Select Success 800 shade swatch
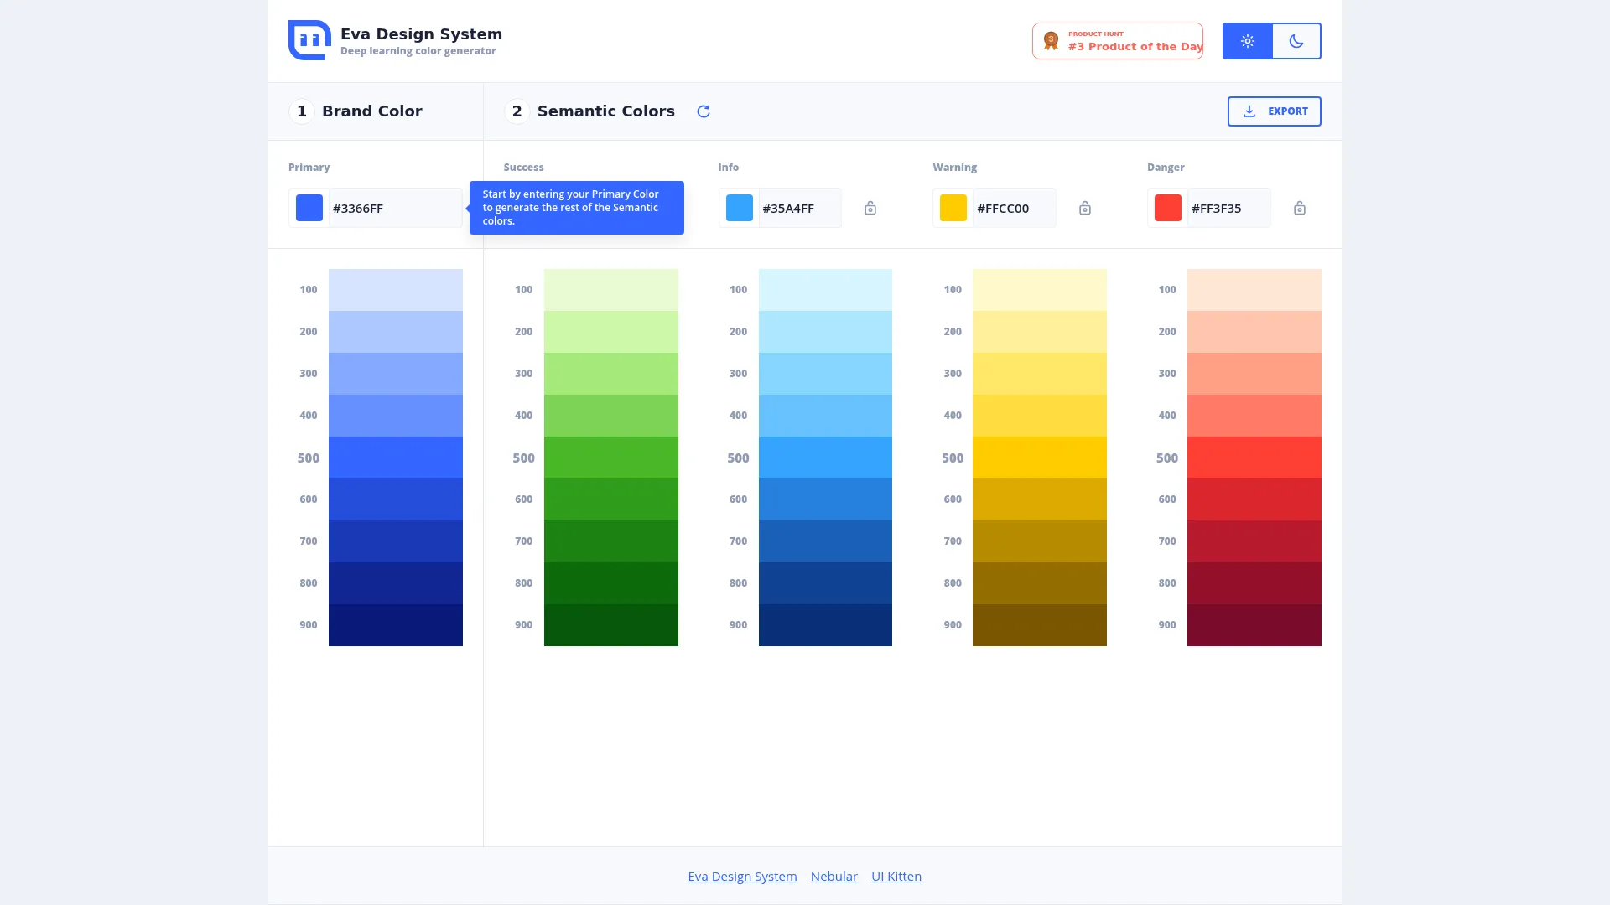Image resolution: width=1610 pixels, height=905 pixels. click(x=611, y=583)
